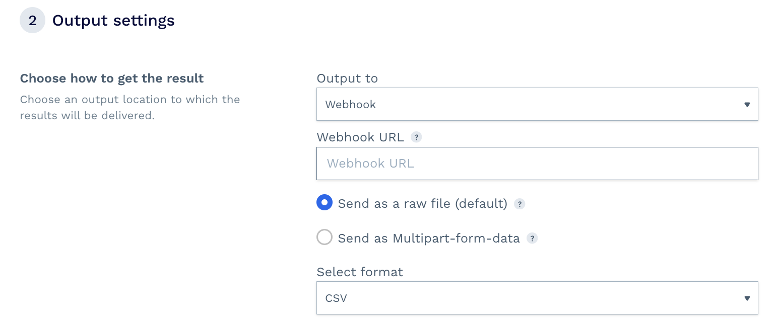Select the Send as a raw file radio button
This screenshot has height=320, width=778.
(x=325, y=203)
